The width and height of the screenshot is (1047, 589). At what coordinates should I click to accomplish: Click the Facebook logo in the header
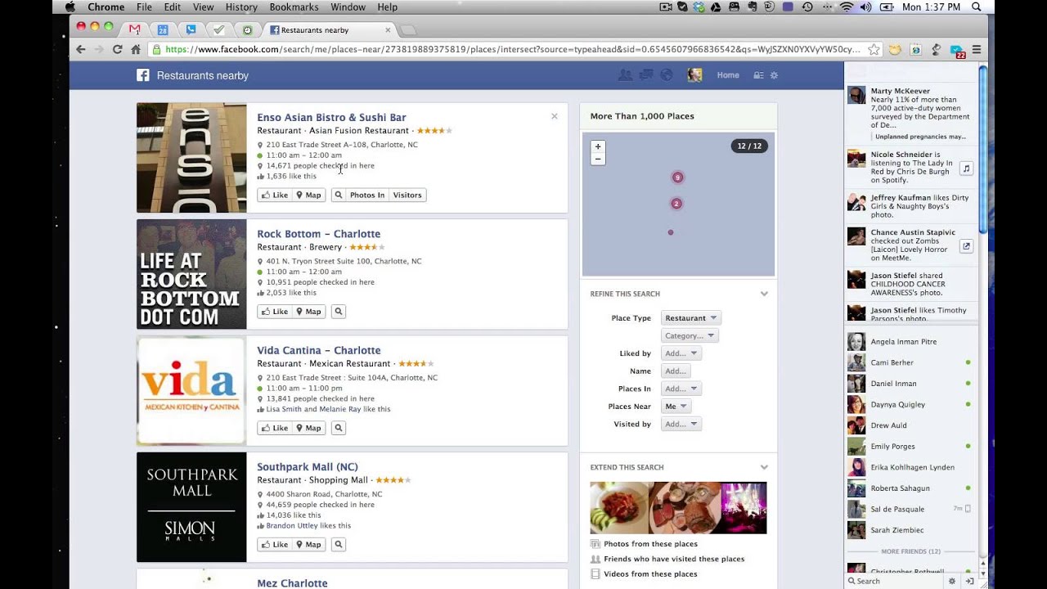coord(143,75)
